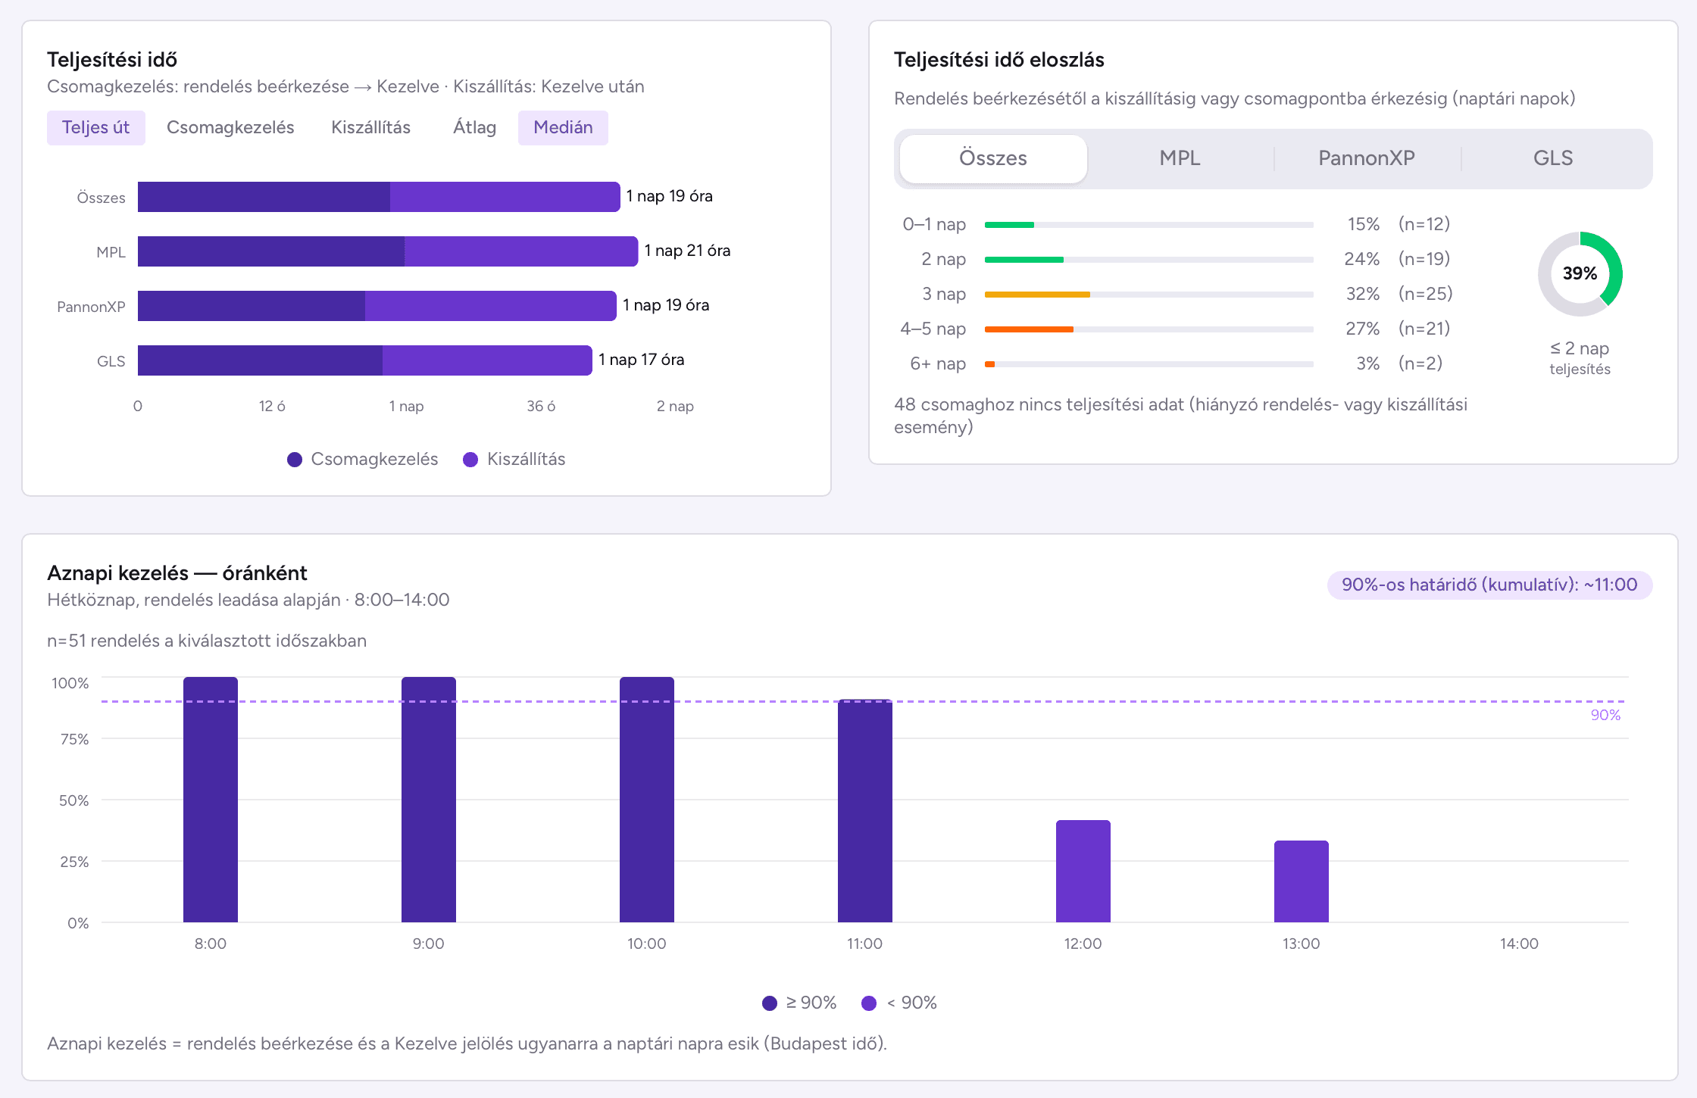Open the Összes distribution tab
Image resolution: width=1697 pixels, height=1098 pixels.
[993, 158]
